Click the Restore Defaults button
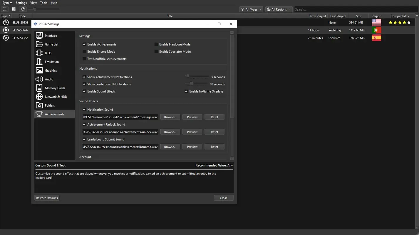 [x=47, y=198]
